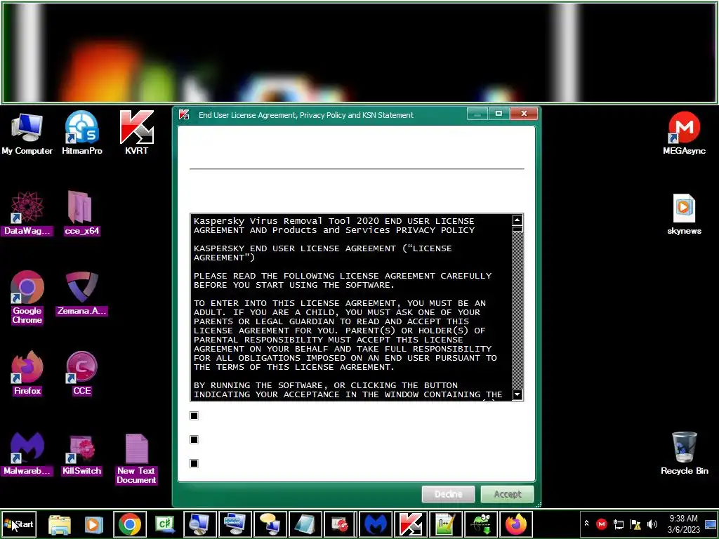719x539 pixels.
Task: Switch to Chrome in the taskbar
Action: [130, 524]
